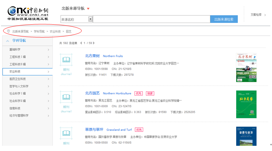Select 农业科技 in subject navigation
The height and width of the screenshot is (151, 272).
(x=29, y=72)
